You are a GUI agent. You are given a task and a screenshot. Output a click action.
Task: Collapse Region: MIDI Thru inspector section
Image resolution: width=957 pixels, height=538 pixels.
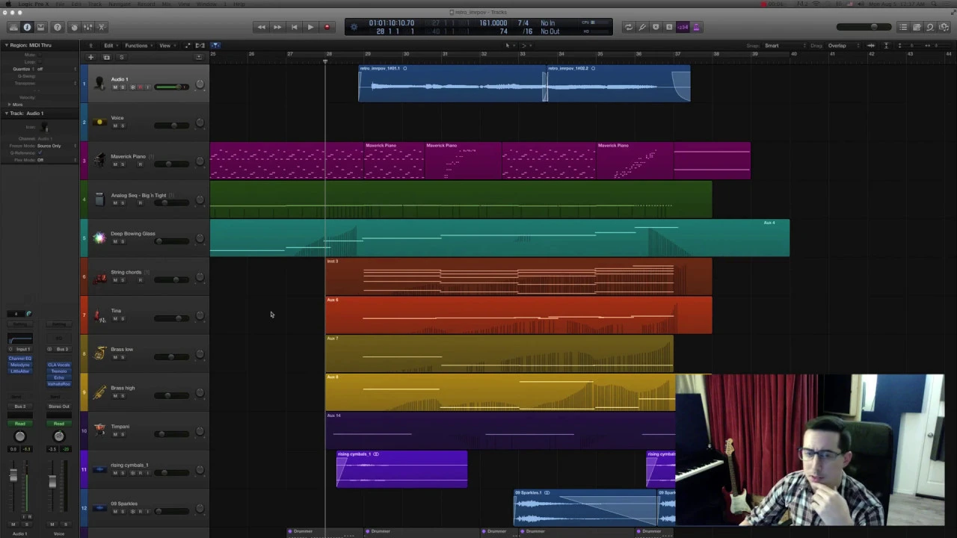(x=6, y=46)
